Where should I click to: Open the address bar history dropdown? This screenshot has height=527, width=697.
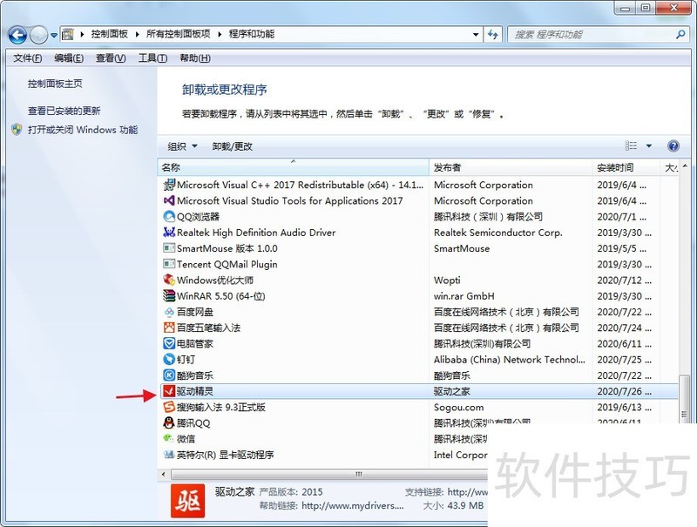coord(476,34)
